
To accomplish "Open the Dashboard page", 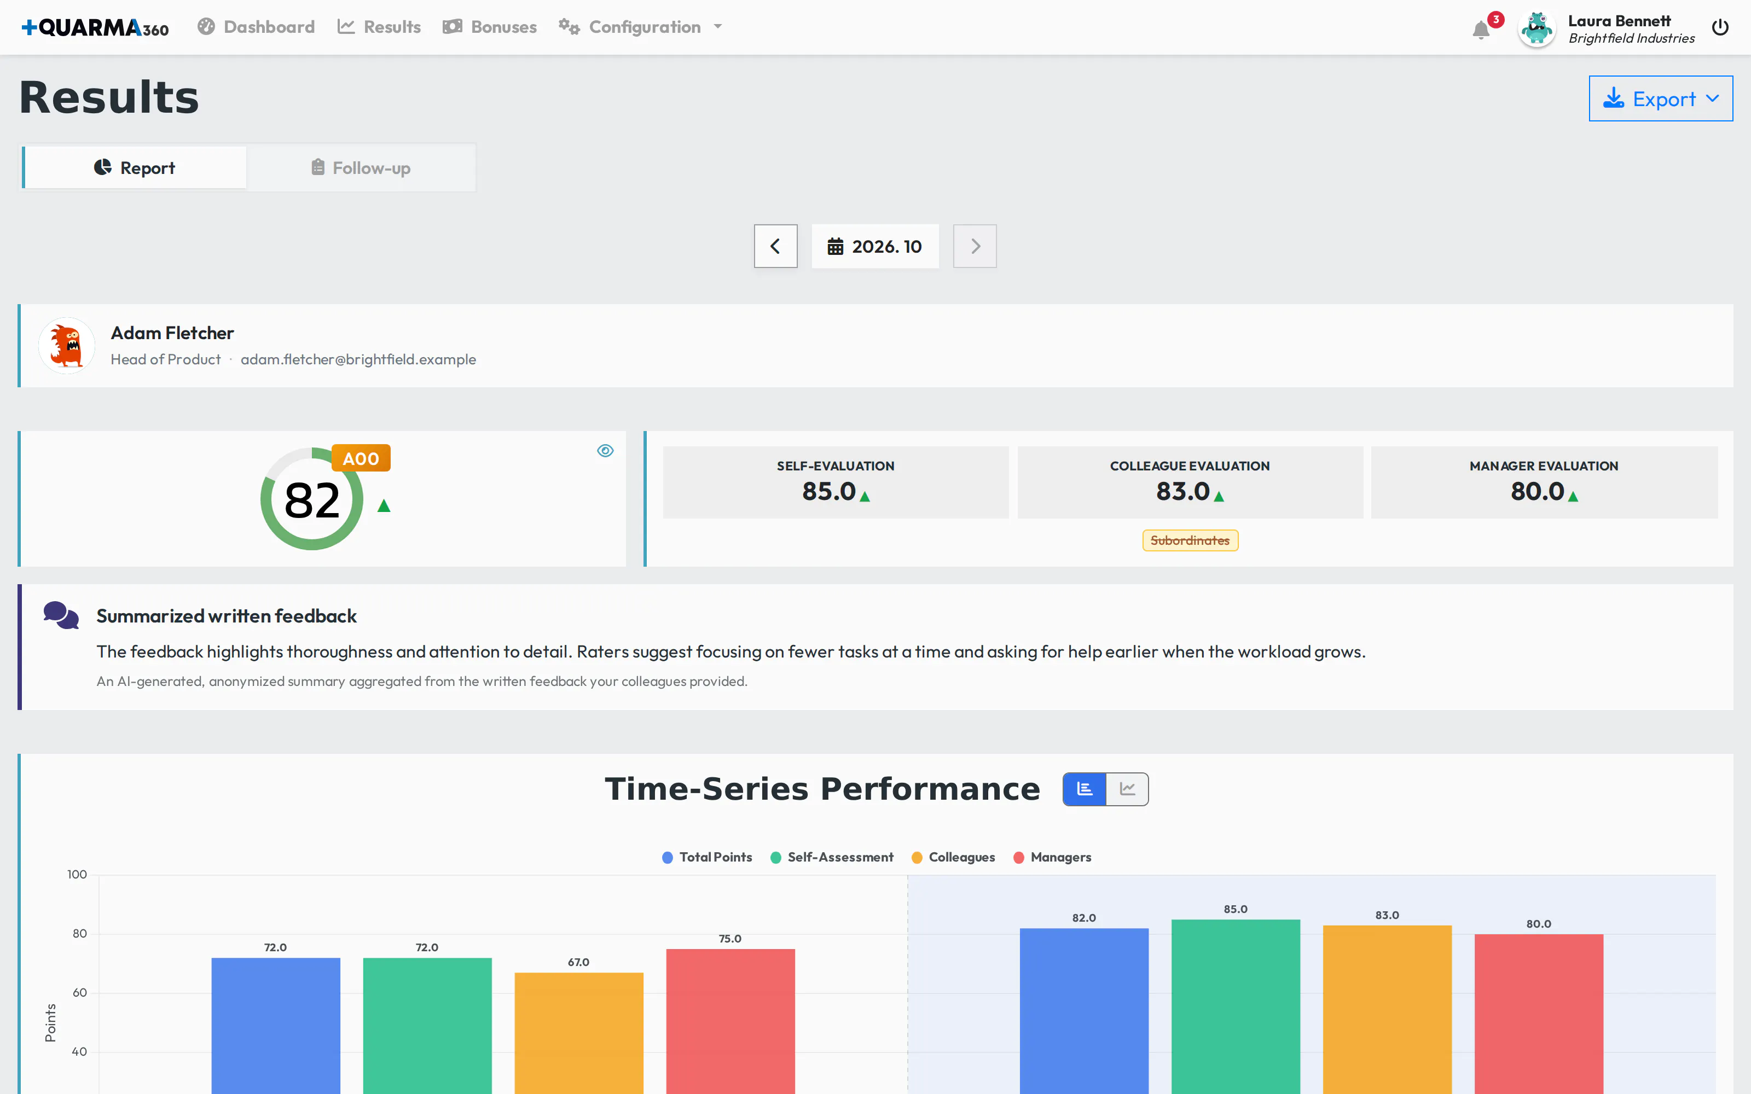I will [256, 27].
